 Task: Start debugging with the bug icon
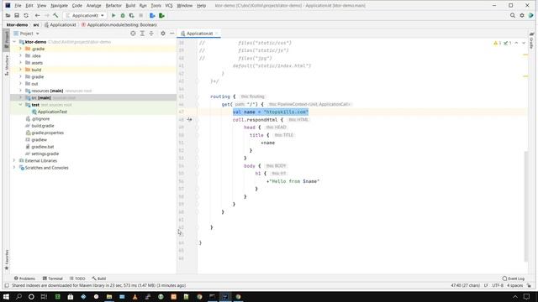click(x=123, y=15)
